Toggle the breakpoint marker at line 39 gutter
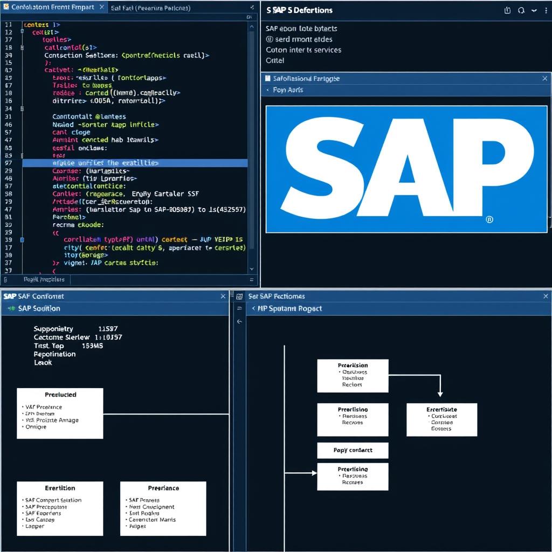Screen dimensions: 552x552 pyautogui.click(x=22, y=239)
